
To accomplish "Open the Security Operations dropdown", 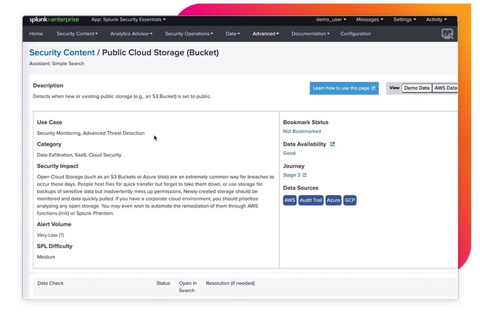I will coord(189,34).
